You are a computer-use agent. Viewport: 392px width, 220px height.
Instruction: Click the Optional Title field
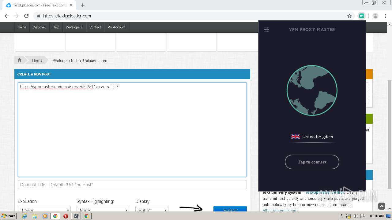(132, 185)
